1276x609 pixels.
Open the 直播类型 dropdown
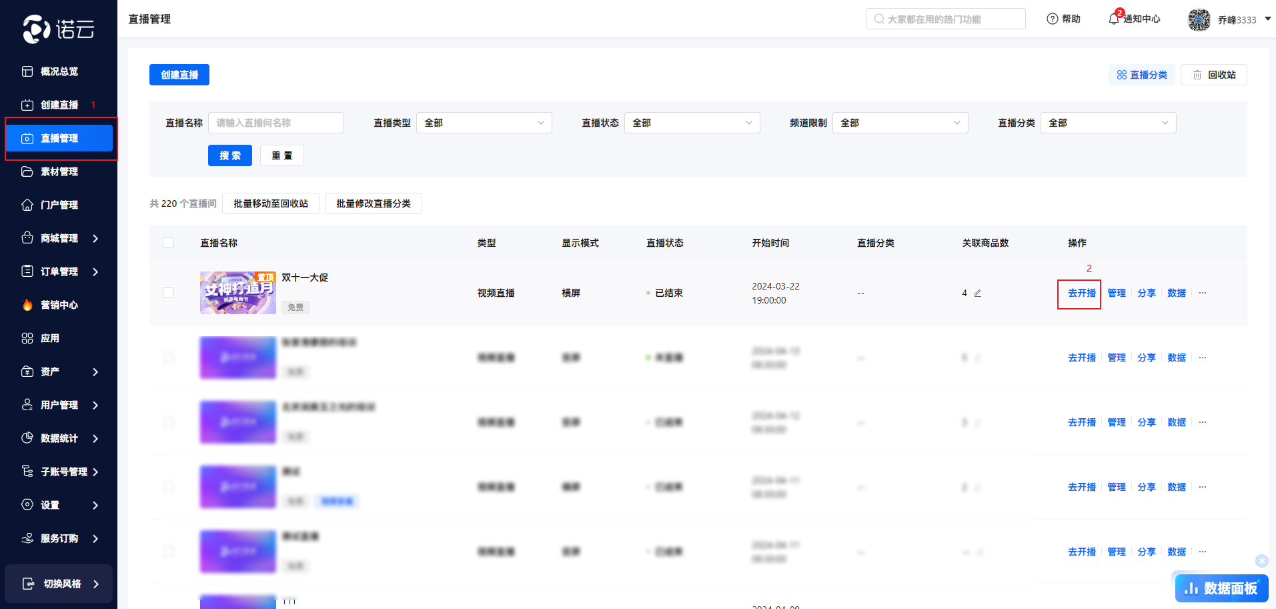(484, 123)
